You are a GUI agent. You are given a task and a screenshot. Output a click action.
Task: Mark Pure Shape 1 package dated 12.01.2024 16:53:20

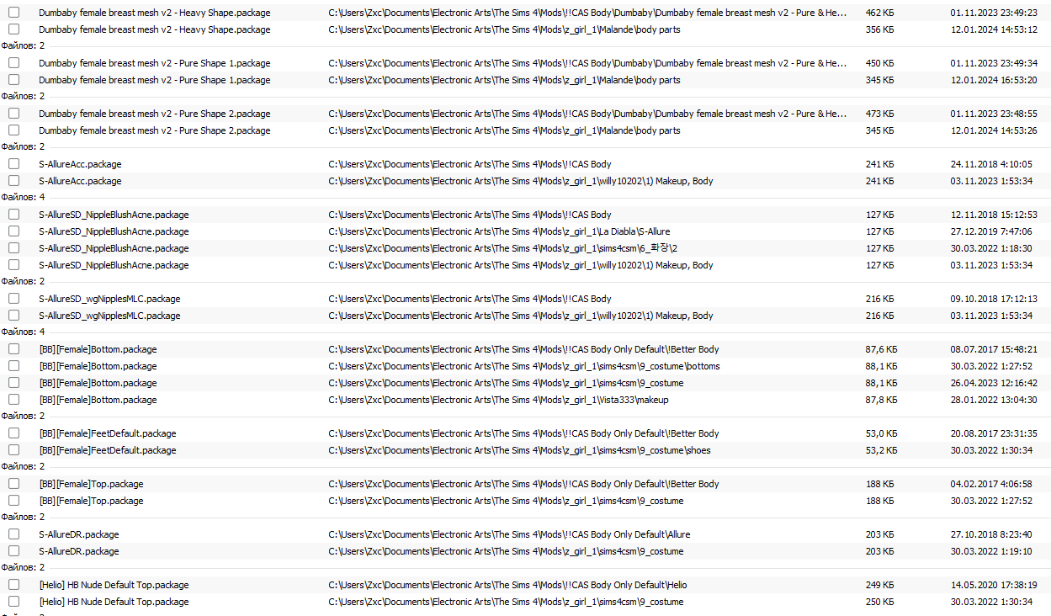[13, 80]
